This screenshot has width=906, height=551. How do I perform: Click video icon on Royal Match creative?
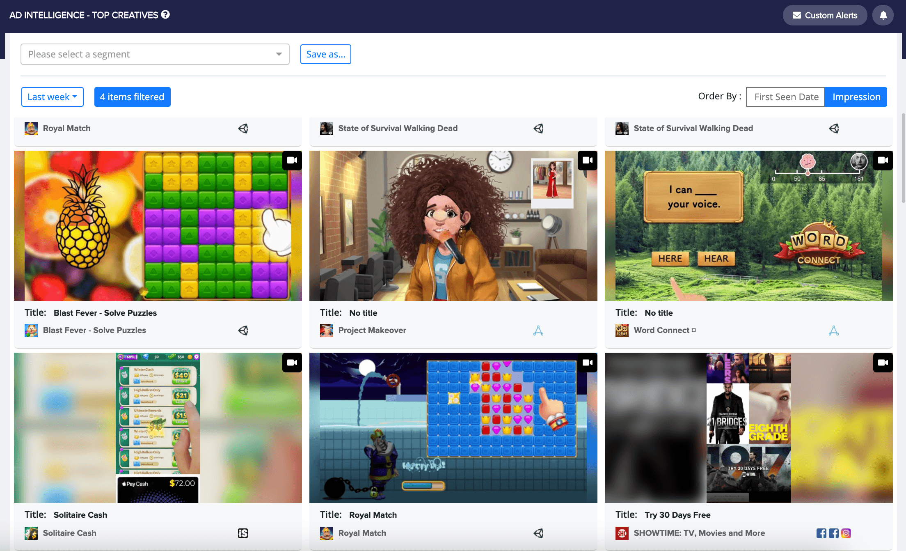click(588, 363)
